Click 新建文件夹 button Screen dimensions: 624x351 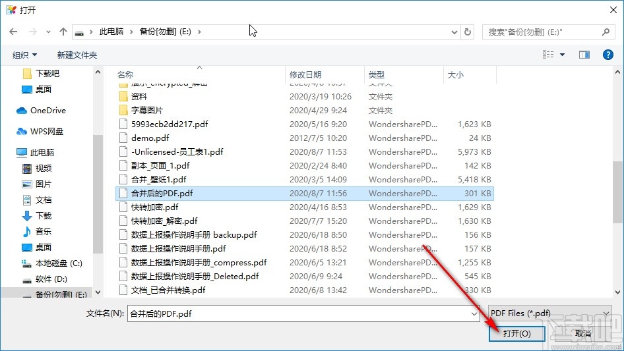[x=77, y=55]
